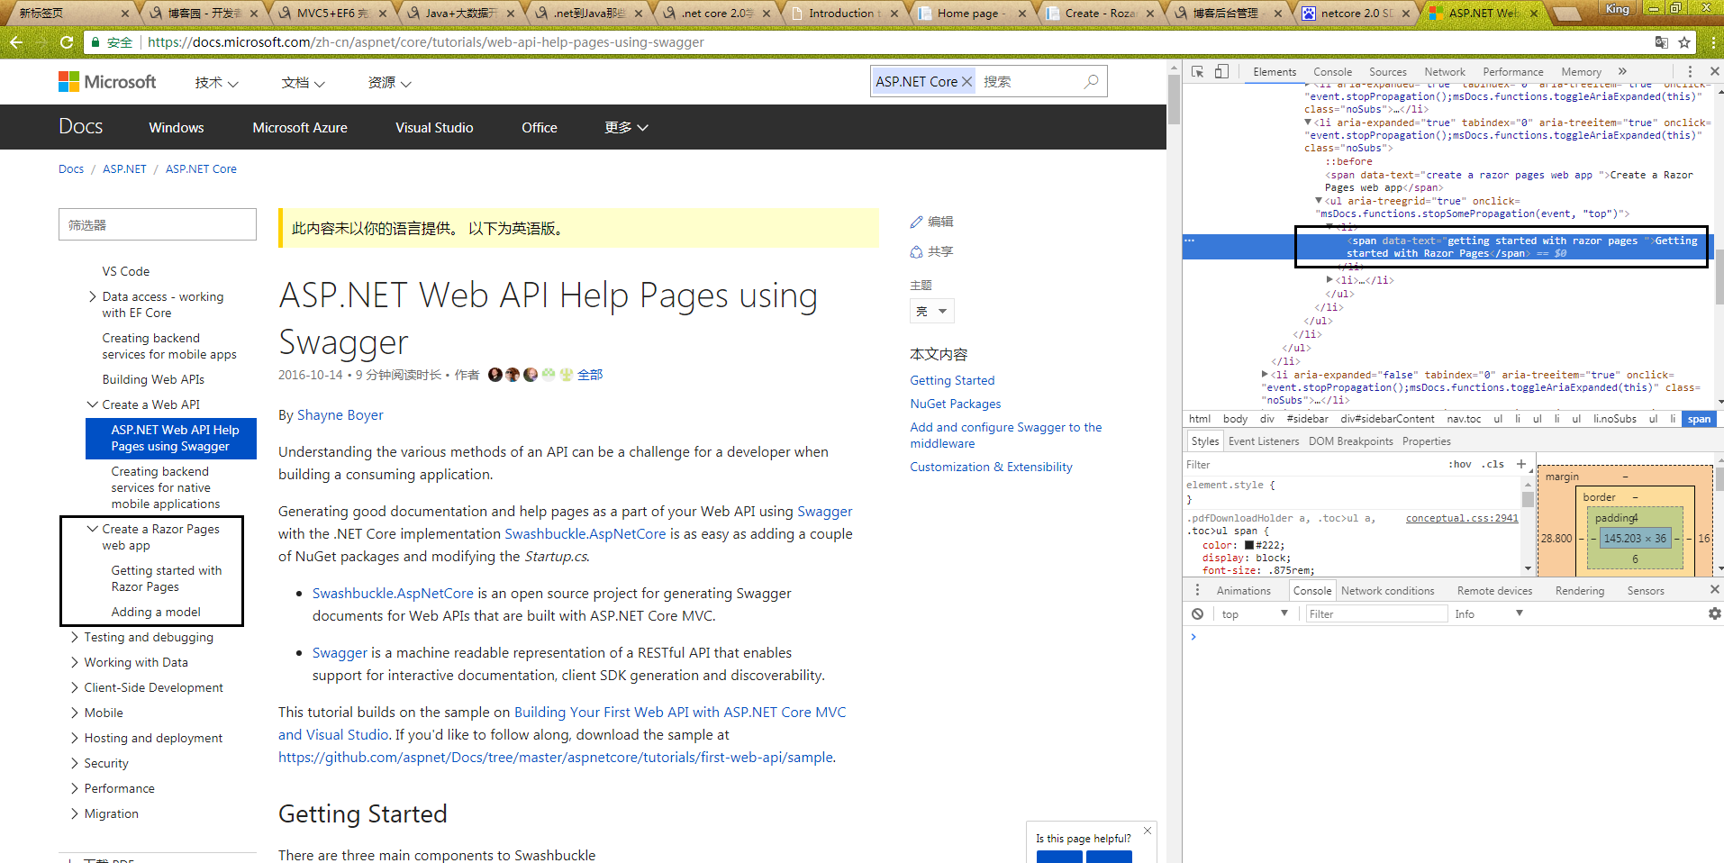Expand the 文档 menu

point(303,83)
